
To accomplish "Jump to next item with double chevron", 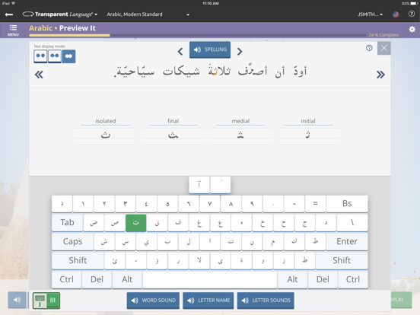I will (380, 75).
